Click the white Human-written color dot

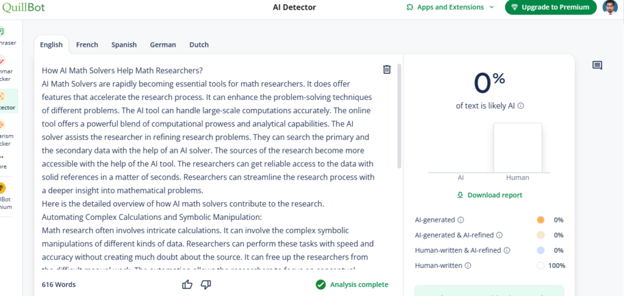(540, 266)
